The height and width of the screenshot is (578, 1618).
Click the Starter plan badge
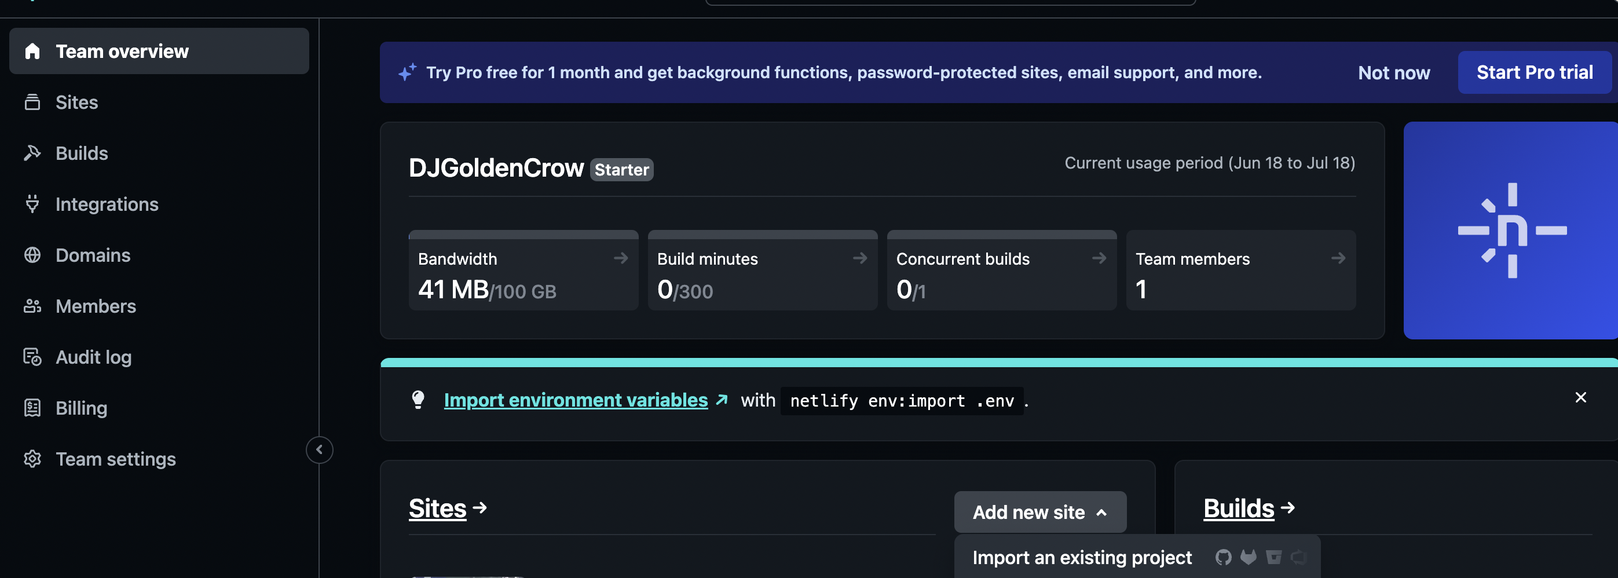tap(621, 170)
